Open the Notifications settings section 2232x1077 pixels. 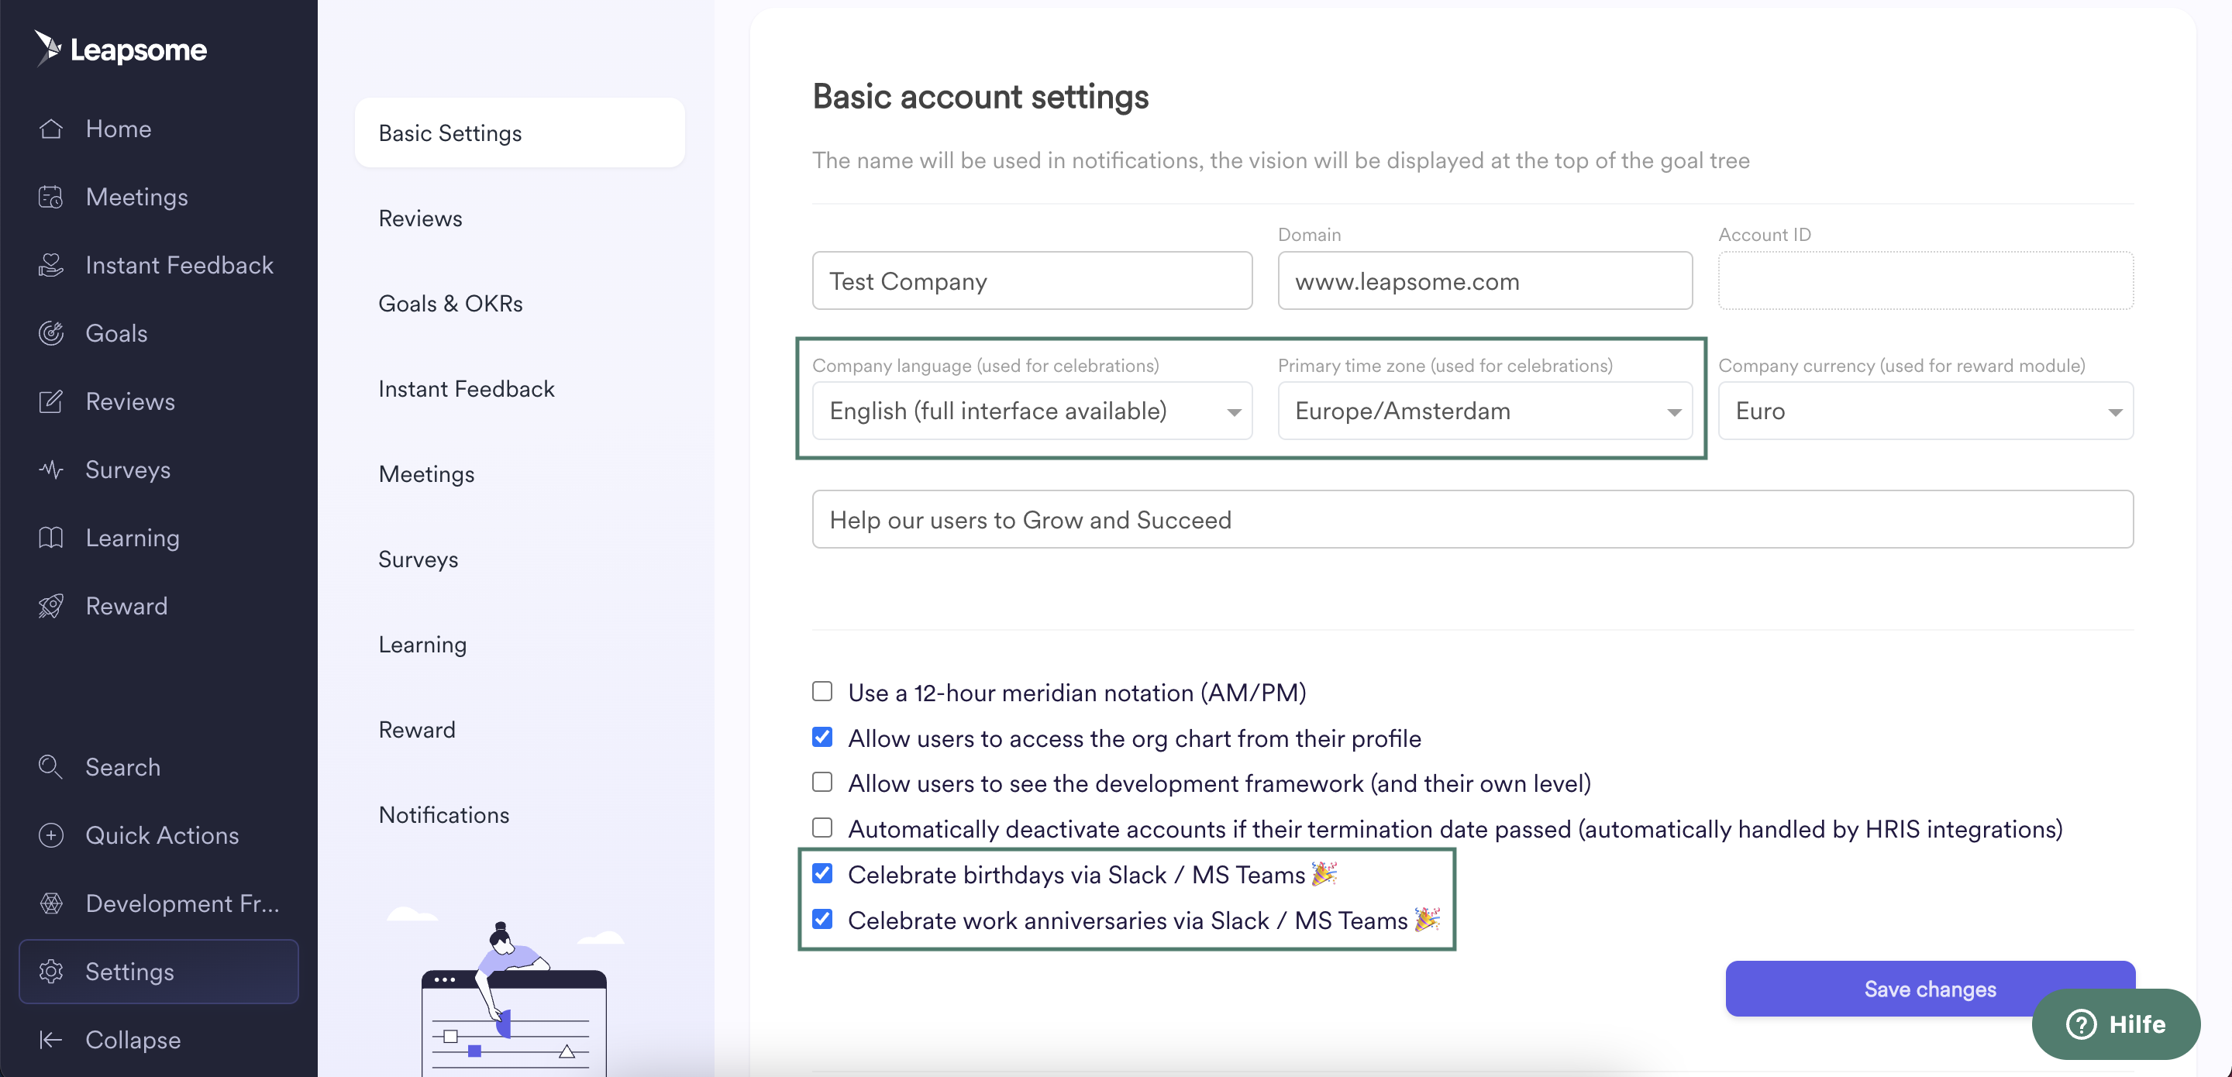pos(443,814)
